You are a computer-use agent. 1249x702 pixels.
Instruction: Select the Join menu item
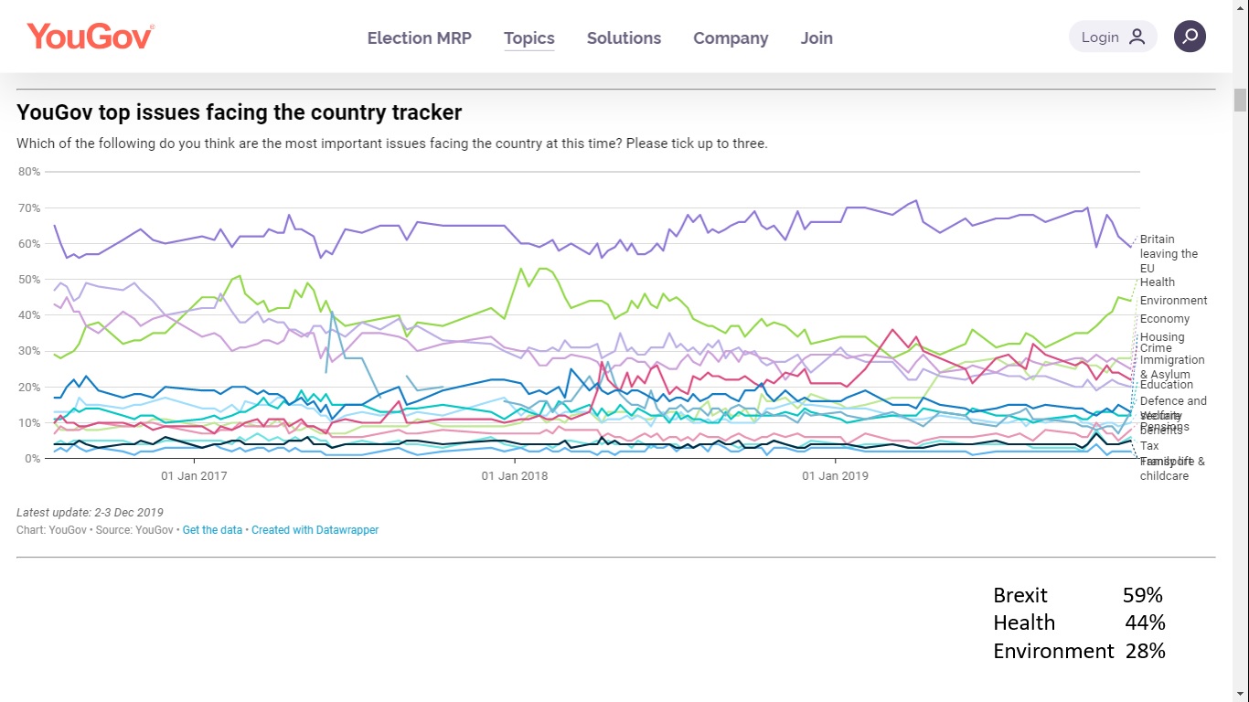(x=817, y=38)
